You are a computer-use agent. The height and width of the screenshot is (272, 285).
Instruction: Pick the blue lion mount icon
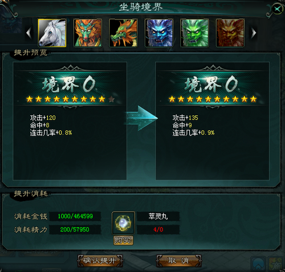(159, 33)
